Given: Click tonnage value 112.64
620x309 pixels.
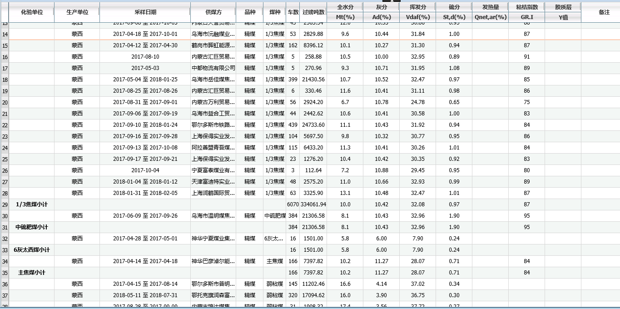Looking at the screenshot, I should pos(313,170).
